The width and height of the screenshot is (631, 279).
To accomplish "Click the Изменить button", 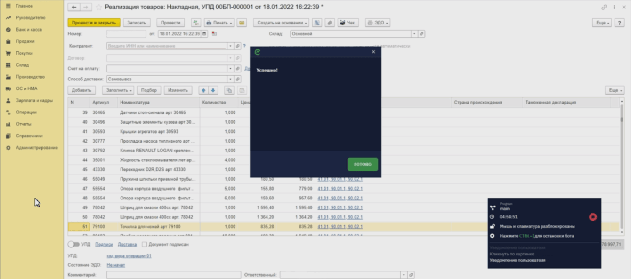I will tap(178, 90).
